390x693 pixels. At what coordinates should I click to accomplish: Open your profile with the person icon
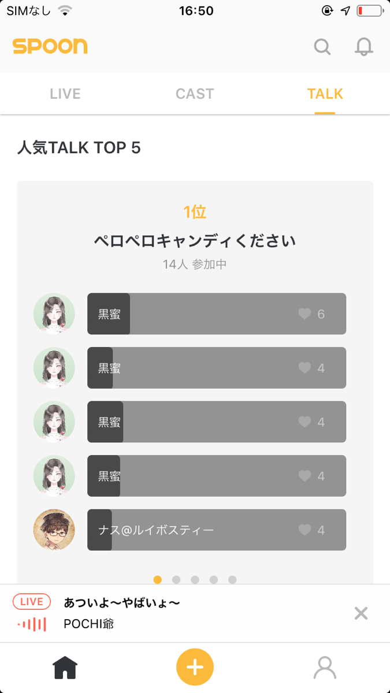(x=325, y=667)
